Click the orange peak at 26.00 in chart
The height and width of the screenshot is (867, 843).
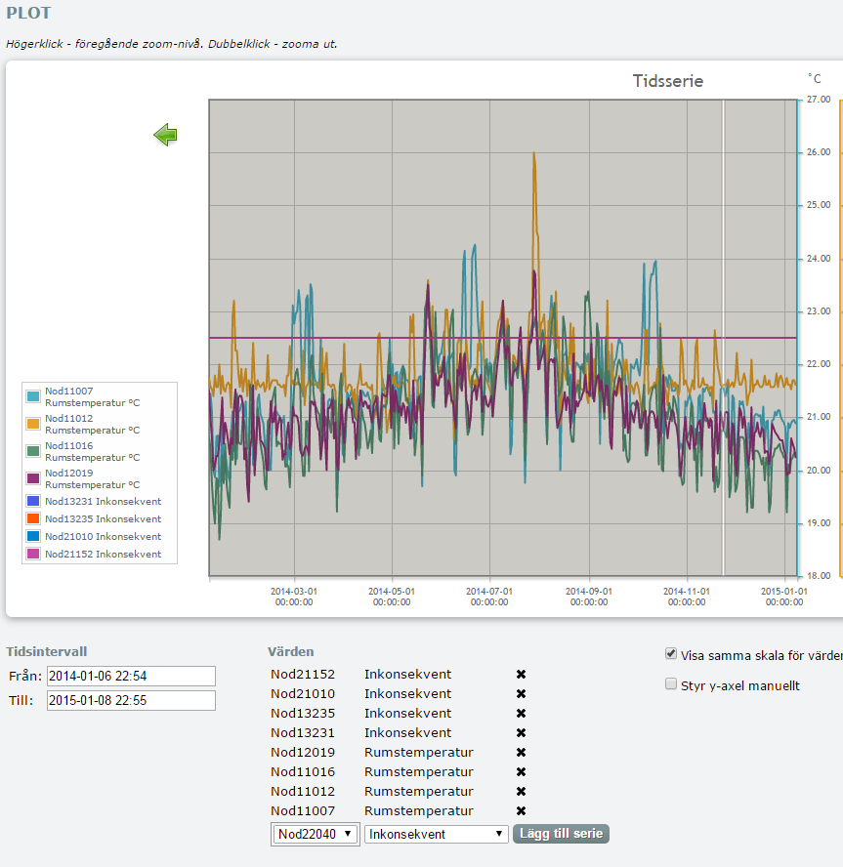pos(533,153)
